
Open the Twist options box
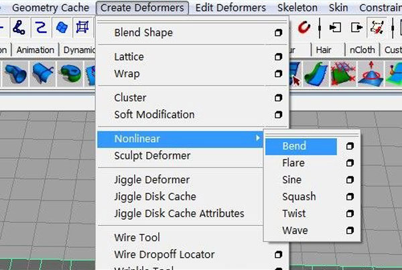pyautogui.click(x=349, y=214)
